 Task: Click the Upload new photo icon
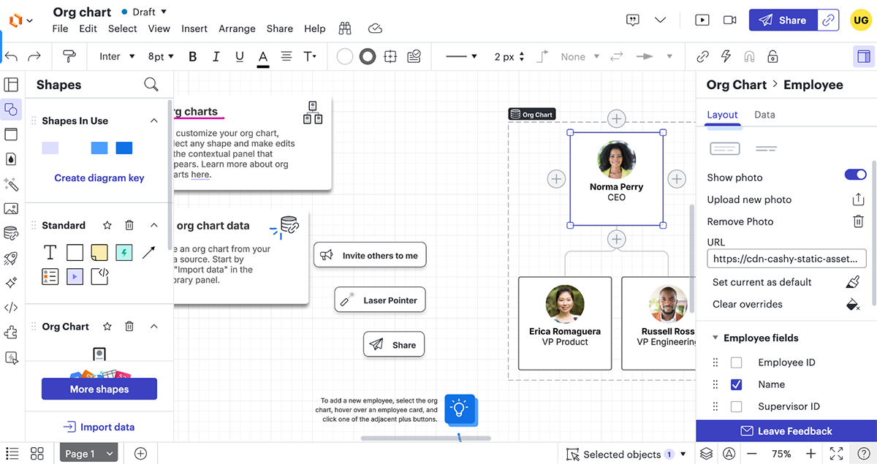point(859,199)
